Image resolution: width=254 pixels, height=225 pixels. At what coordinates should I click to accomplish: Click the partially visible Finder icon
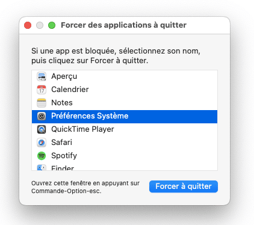(42, 167)
